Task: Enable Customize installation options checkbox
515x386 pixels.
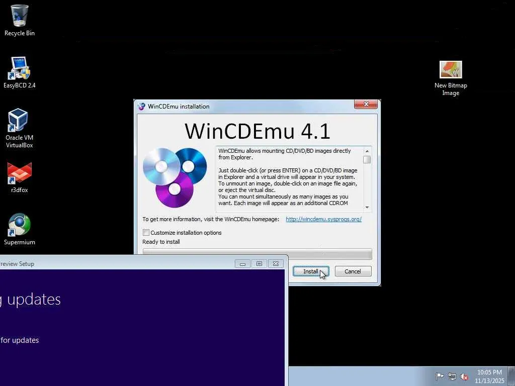Action: (146, 232)
